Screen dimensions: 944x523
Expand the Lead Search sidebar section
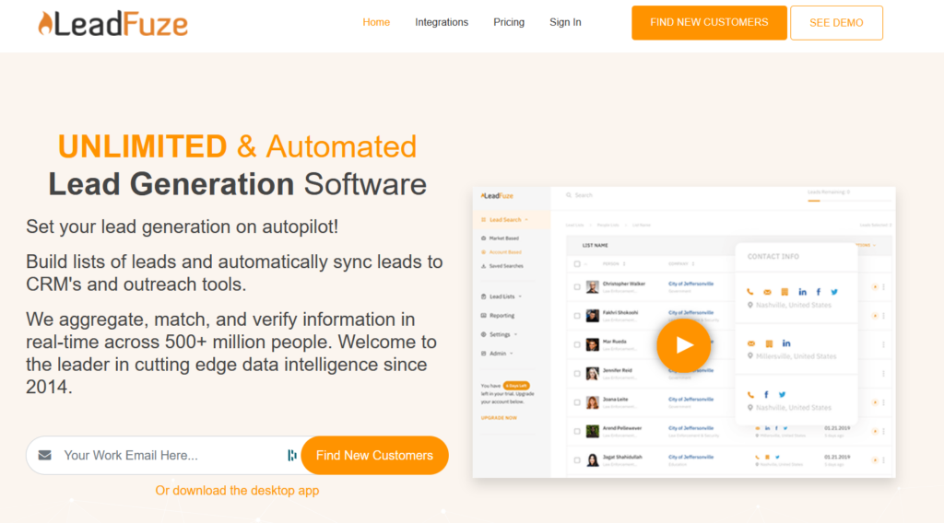pyautogui.click(x=505, y=220)
